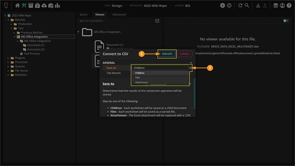Select the Machines folder

21,75
